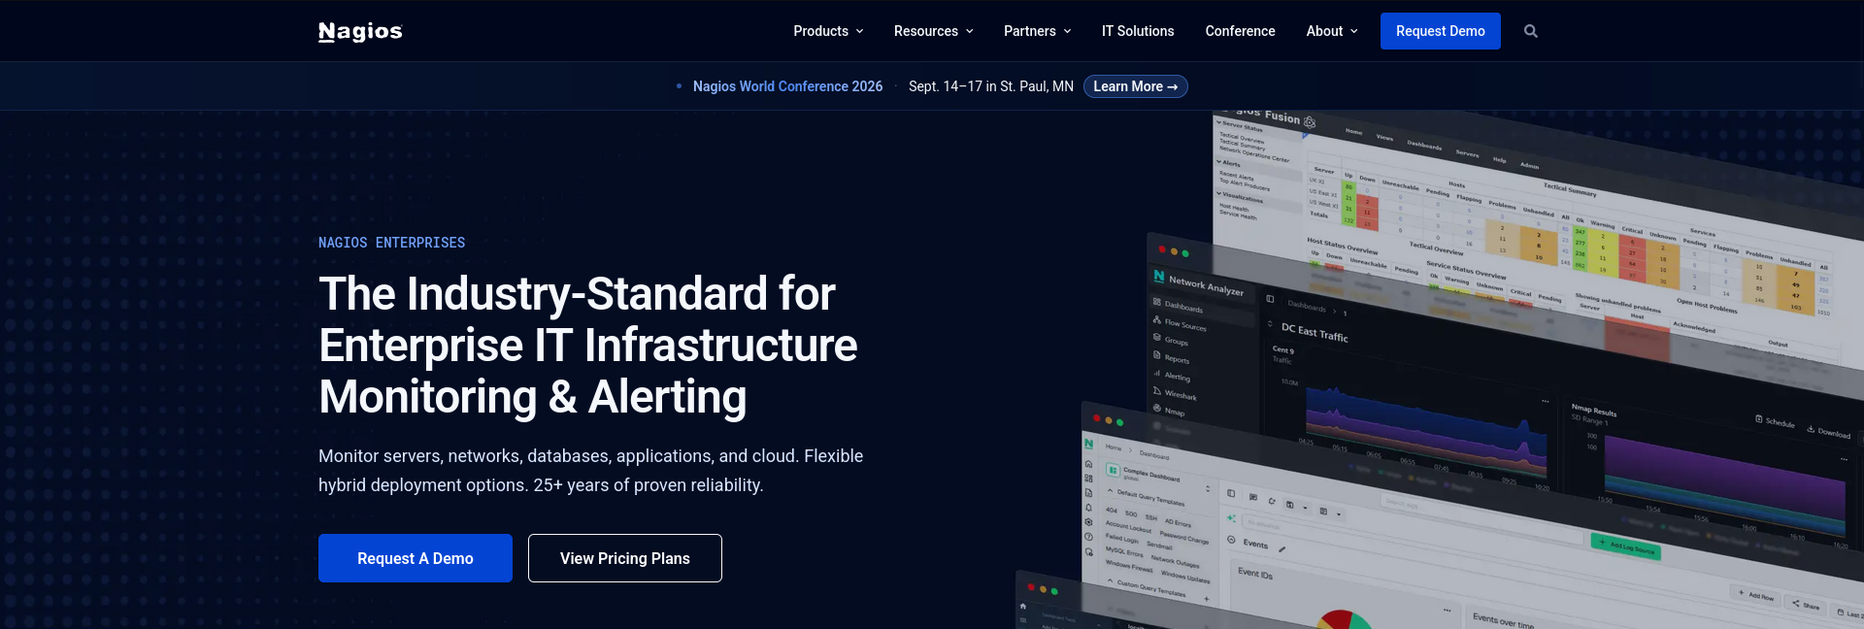
Task: Click the Sept. 14–17 in St. Paul text
Action: (x=990, y=86)
